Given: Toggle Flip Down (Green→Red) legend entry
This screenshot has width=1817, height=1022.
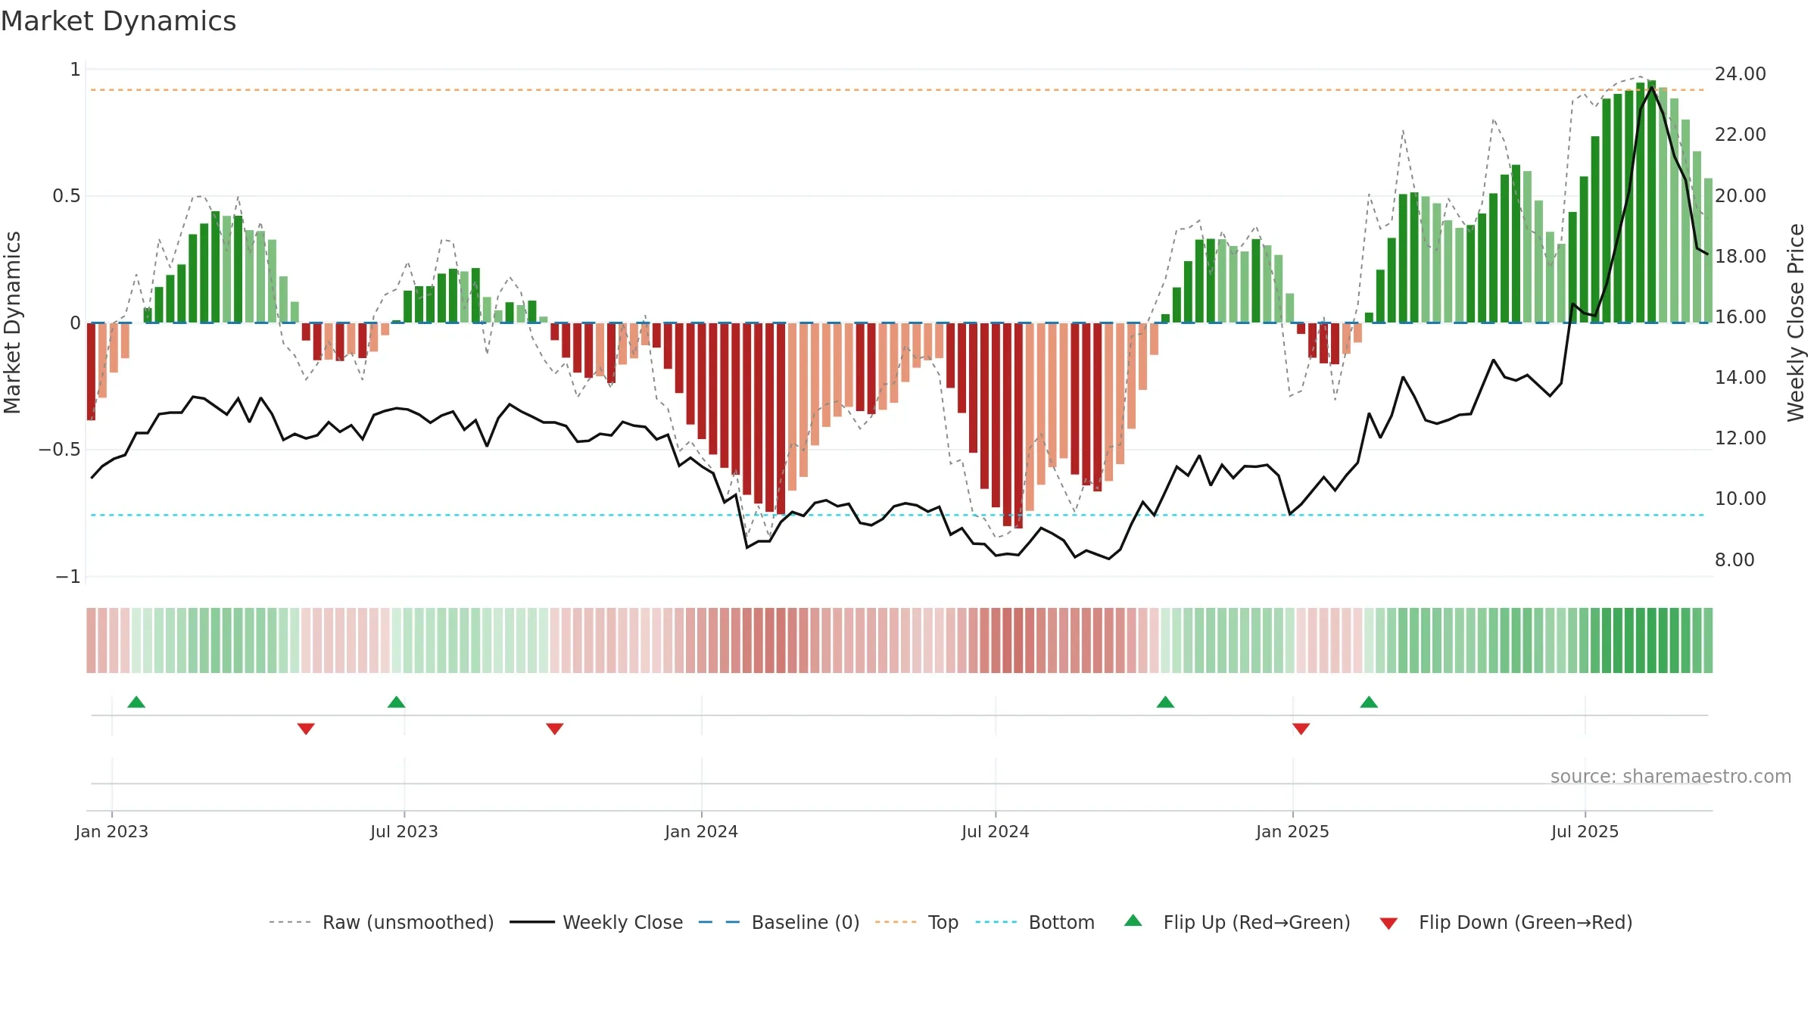Looking at the screenshot, I should tap(1505, 922).
